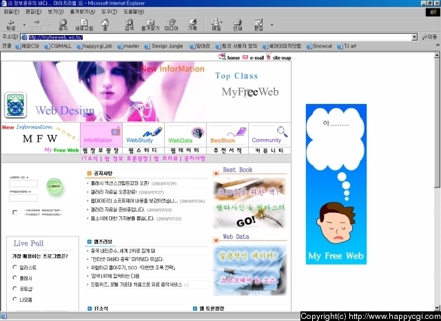Click the green LOGIN round button

54,186
